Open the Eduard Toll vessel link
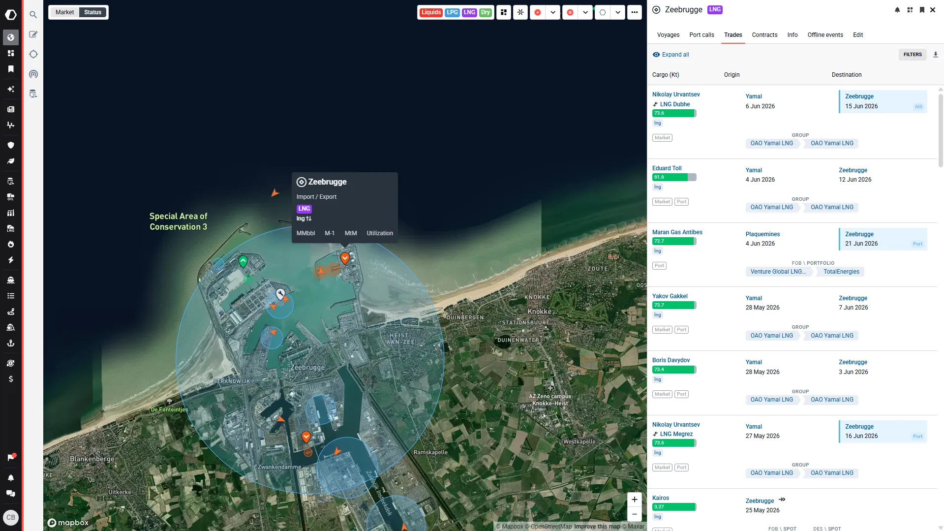 tap(667, 168)
